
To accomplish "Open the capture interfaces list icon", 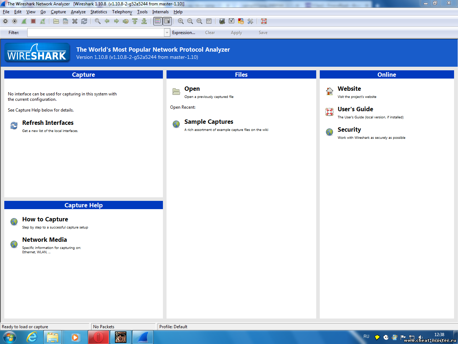I will [x=5, y=21].
